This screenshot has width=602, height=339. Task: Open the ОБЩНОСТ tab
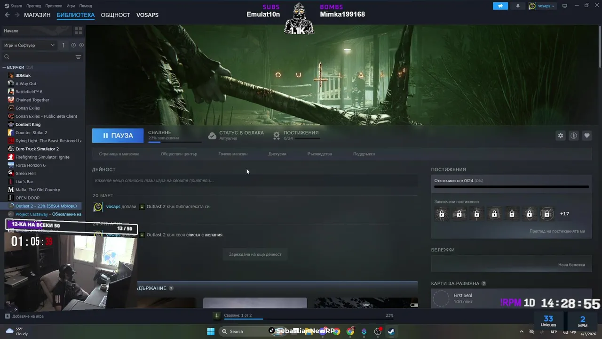pos(115,15)
